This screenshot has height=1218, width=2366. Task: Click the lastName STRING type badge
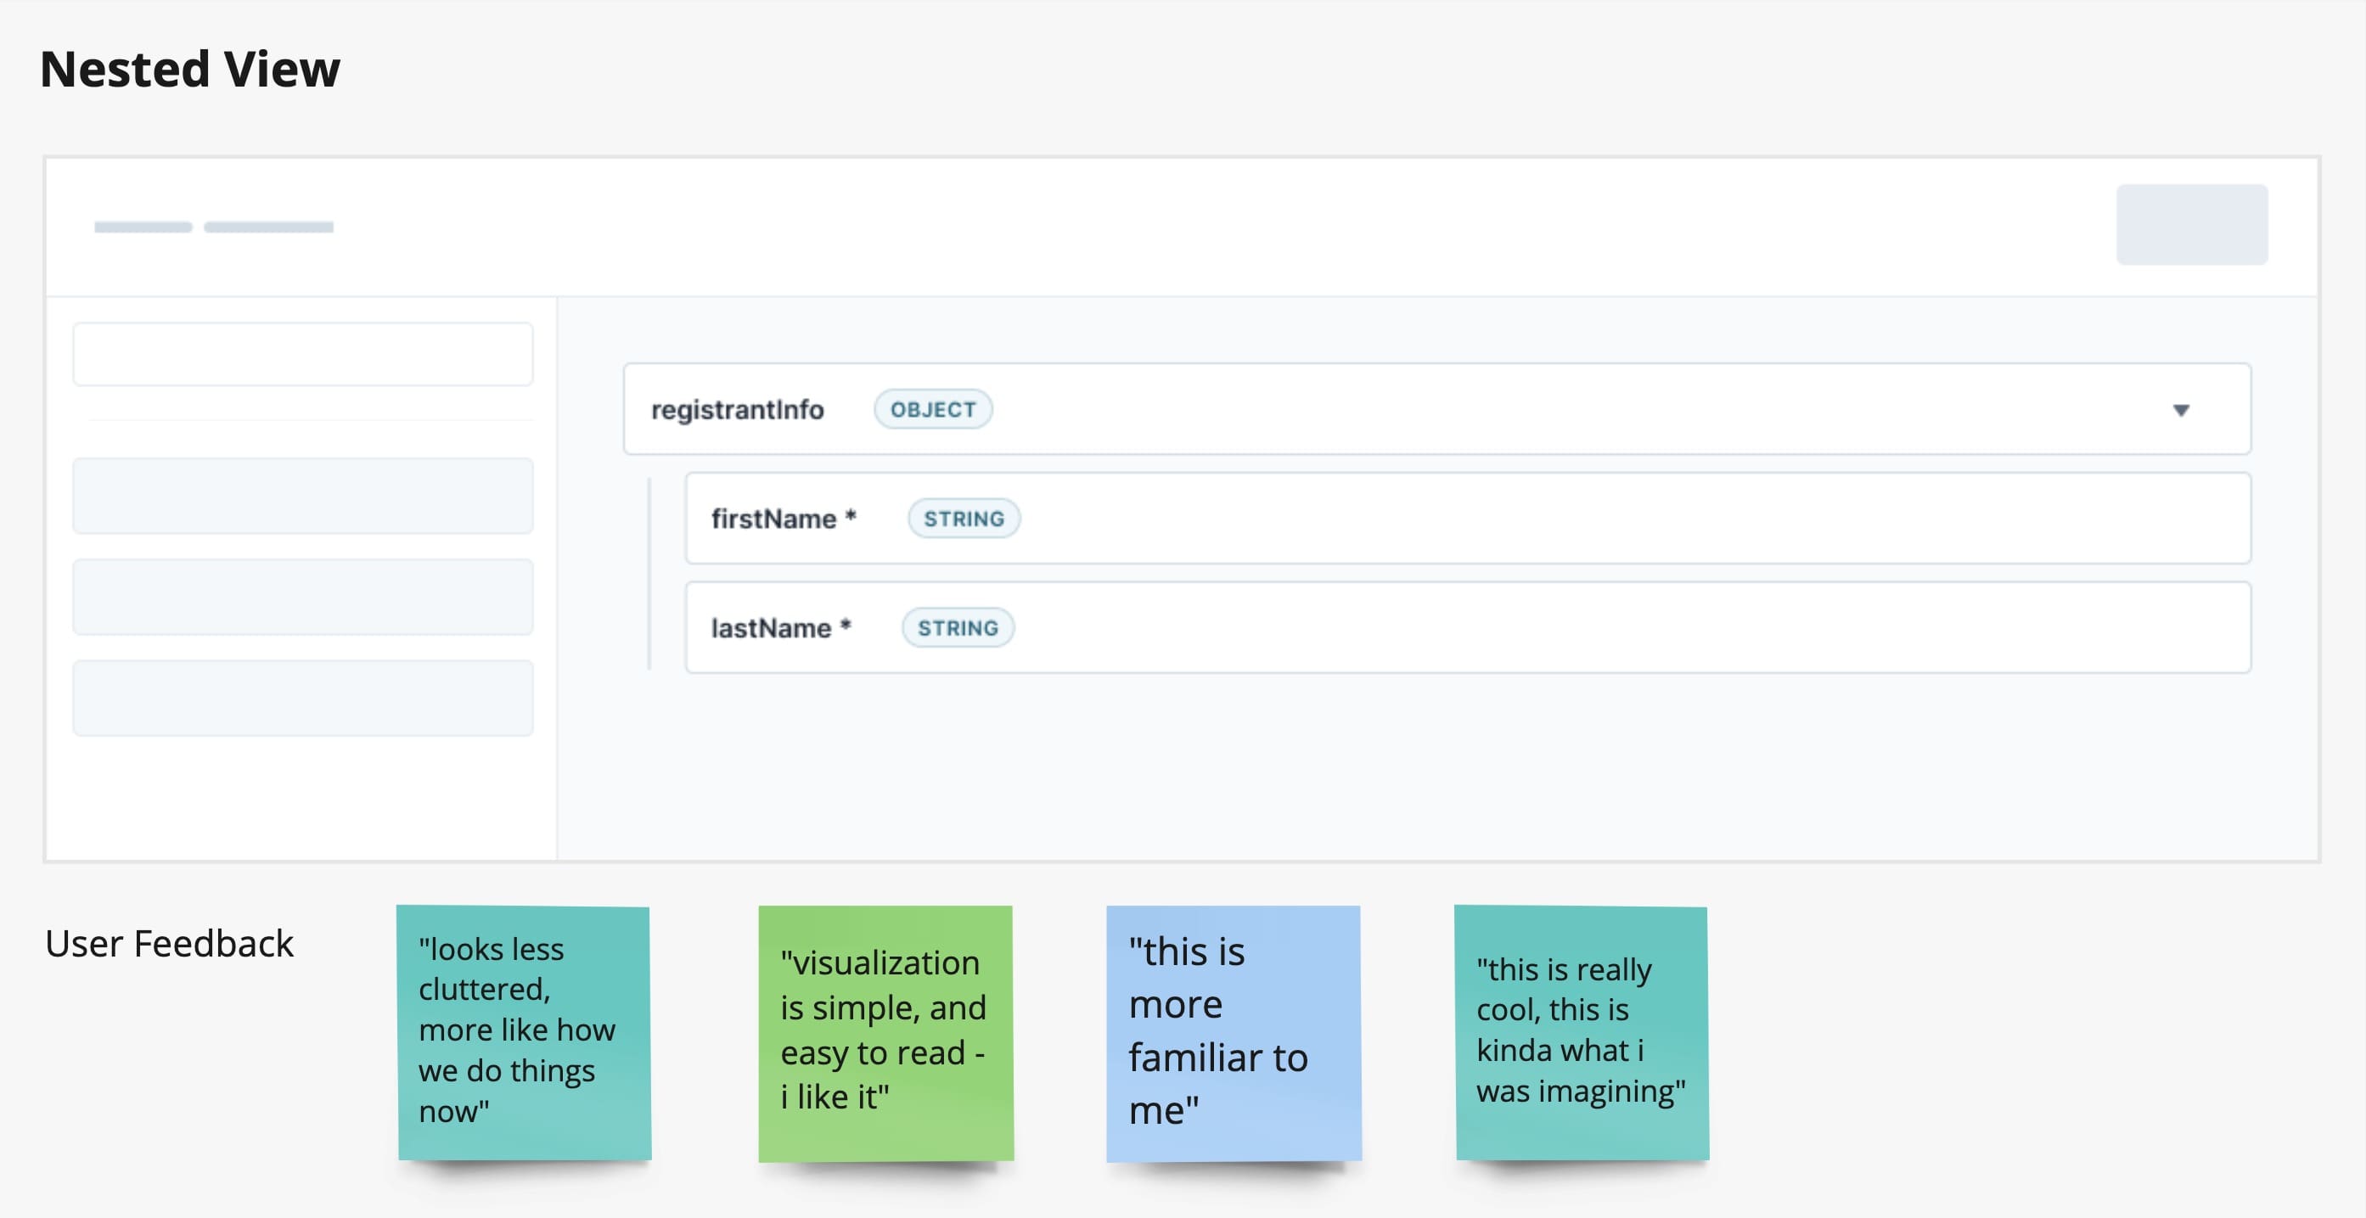pyautogui.click(x=957, y=628)
